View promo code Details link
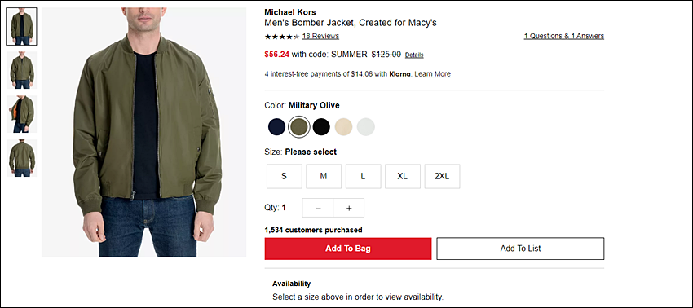Viewport: 693px width, 308px height. click(414, 55)
